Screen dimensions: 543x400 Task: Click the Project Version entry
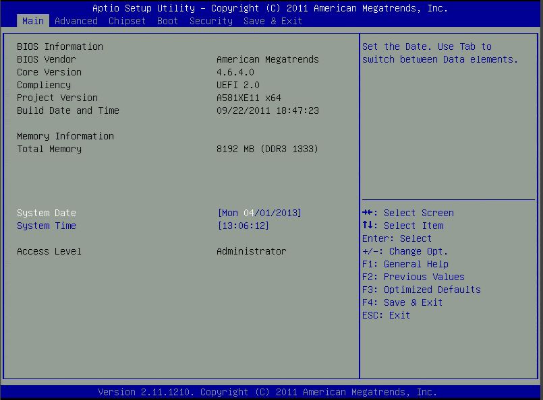tap(54, 98)
